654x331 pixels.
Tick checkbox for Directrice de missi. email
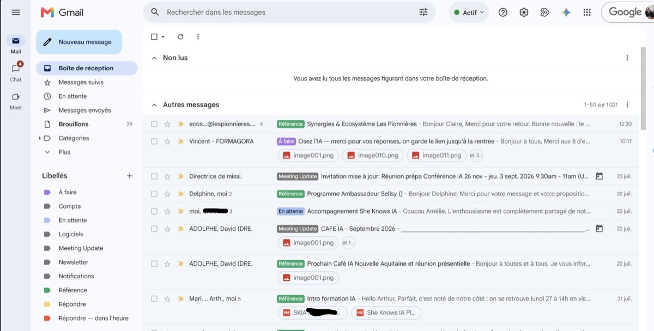154,176
